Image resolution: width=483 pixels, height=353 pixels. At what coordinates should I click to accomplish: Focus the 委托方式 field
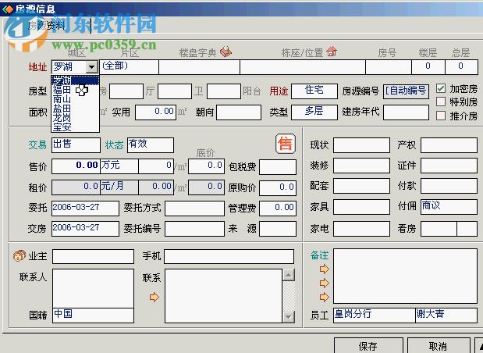194,208
